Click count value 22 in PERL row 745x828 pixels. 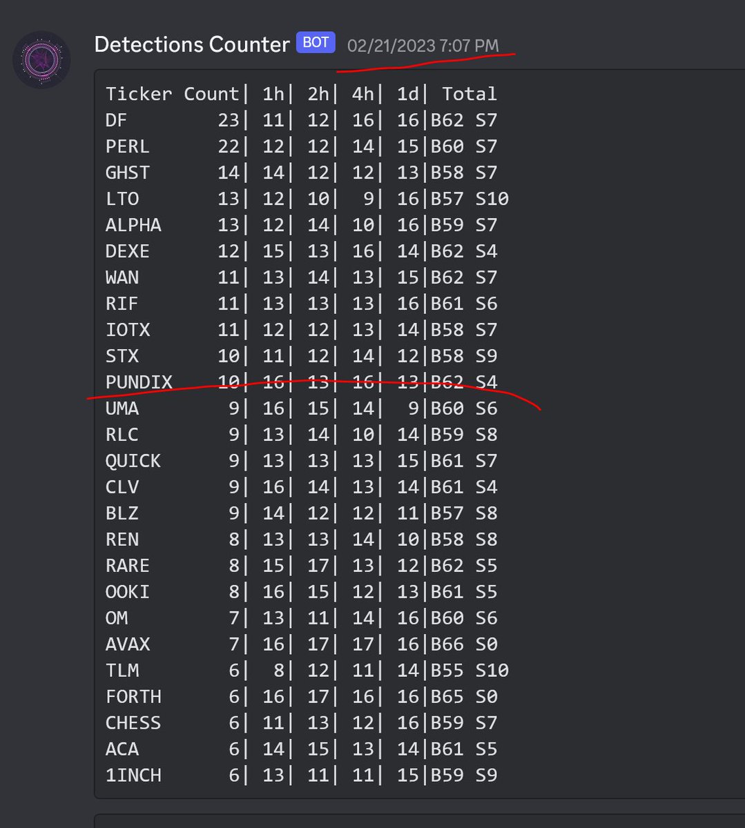coord(229,146)
